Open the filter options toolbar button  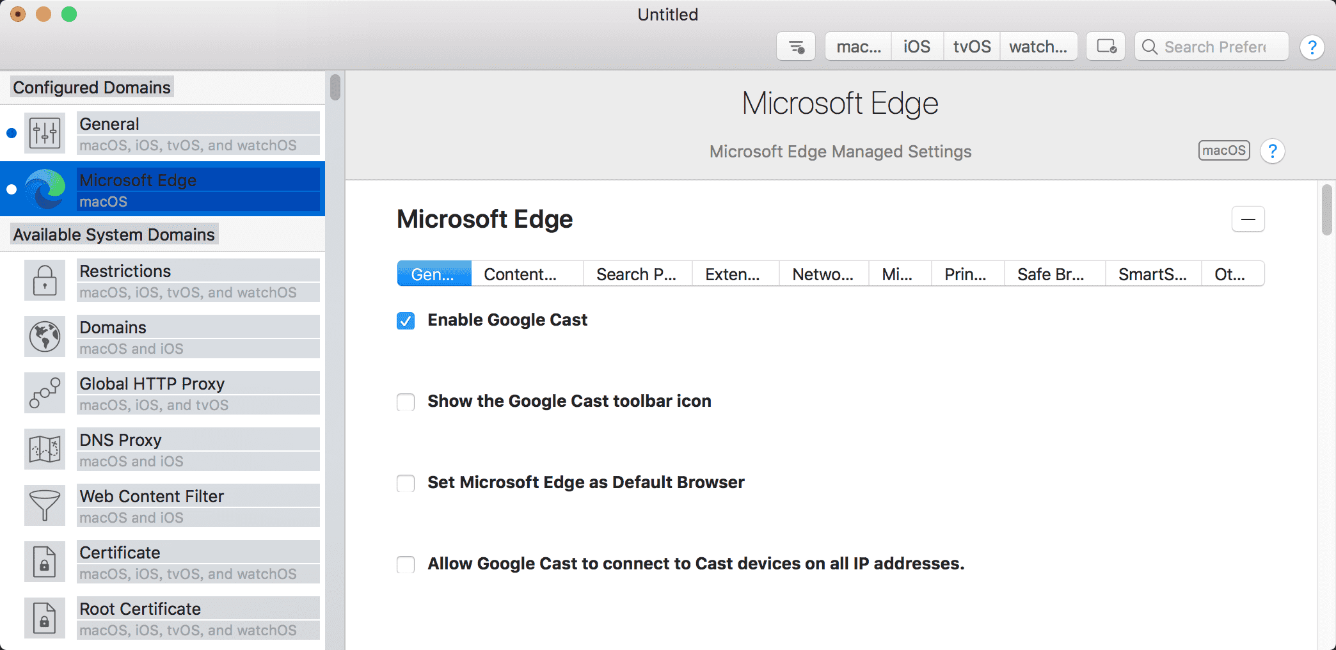[796, 47]
